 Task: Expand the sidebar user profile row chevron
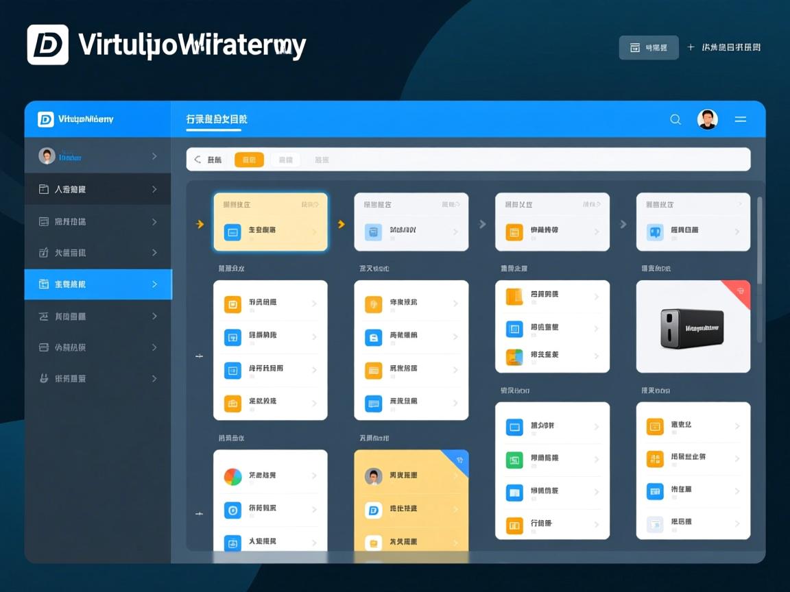[x=154, y=157]
